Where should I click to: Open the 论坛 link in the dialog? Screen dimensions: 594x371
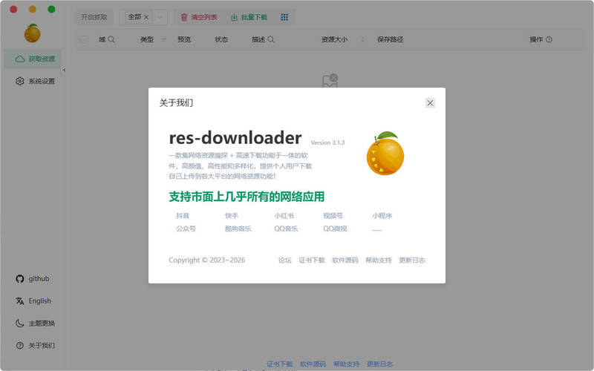285,260
